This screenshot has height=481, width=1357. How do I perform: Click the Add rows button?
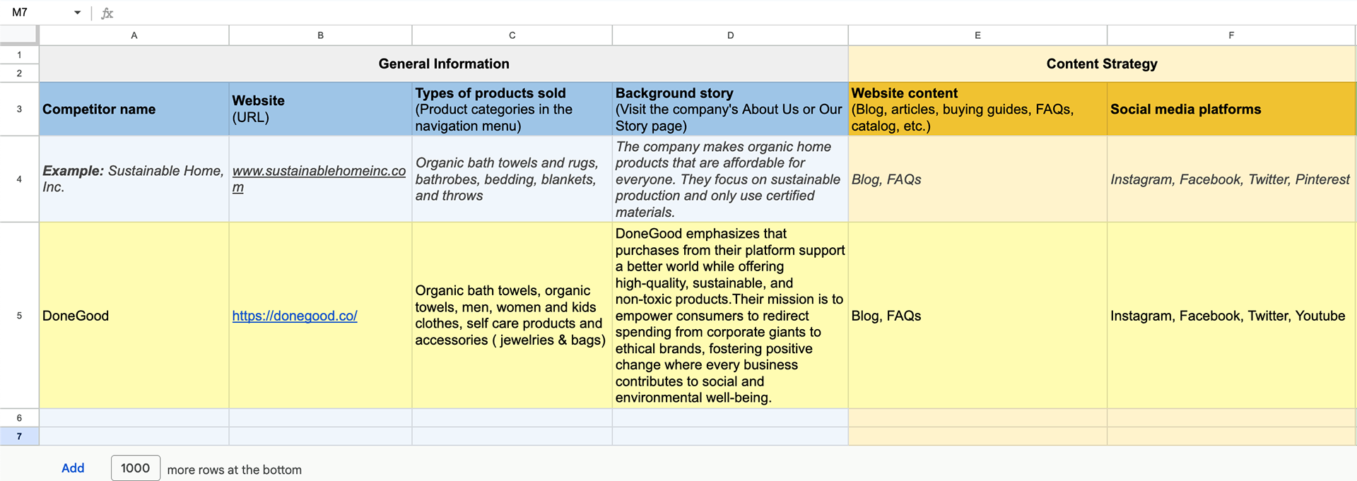[x=73, y=468]
